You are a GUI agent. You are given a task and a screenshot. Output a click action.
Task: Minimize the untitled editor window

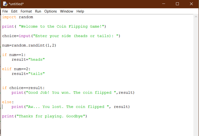tap(163, 4)
